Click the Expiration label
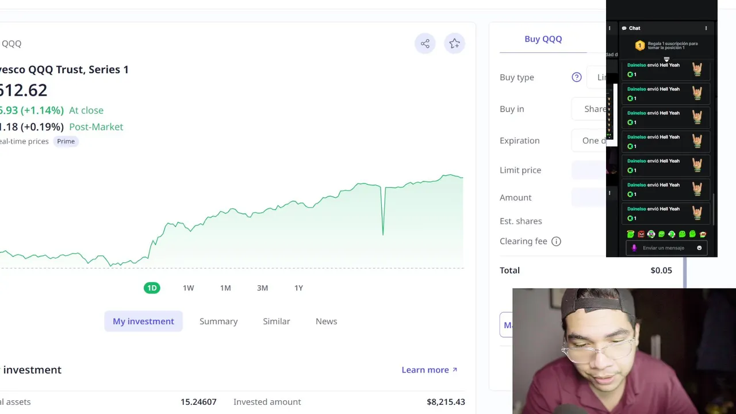 pyautogui.click(x=519, y=141)
